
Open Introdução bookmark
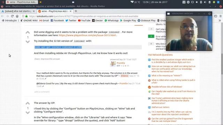click(x=9, y=20)
